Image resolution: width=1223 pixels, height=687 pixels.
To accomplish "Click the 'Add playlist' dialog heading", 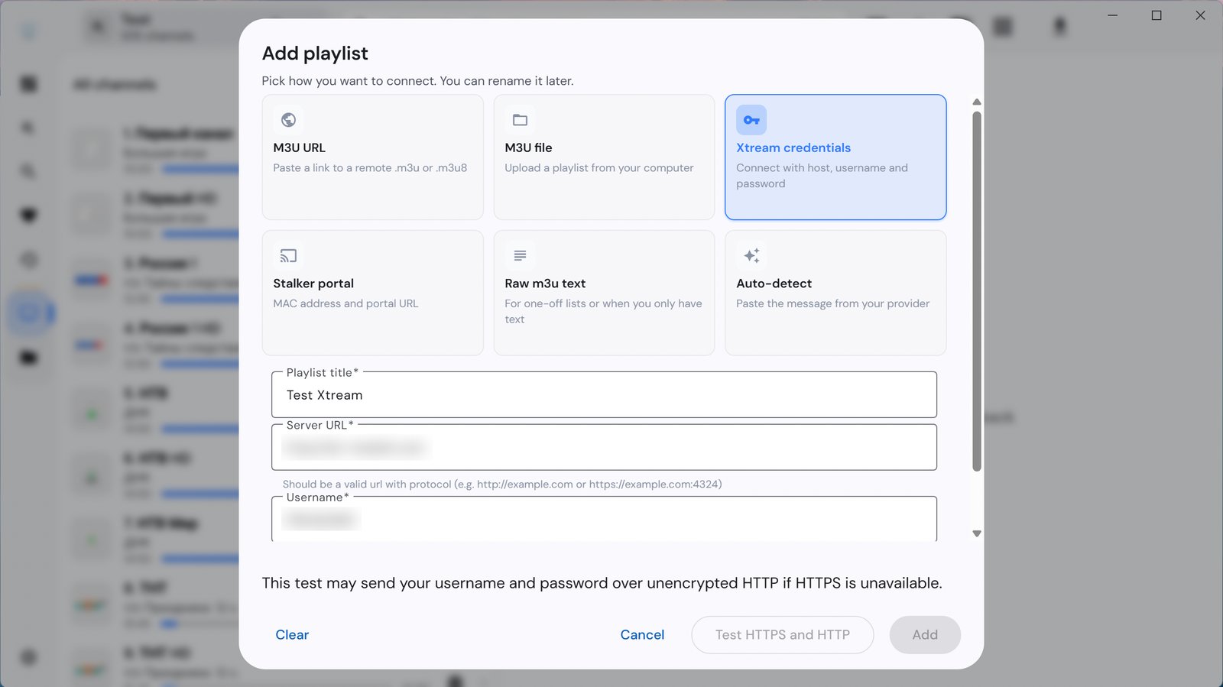I will click(315, 53).
